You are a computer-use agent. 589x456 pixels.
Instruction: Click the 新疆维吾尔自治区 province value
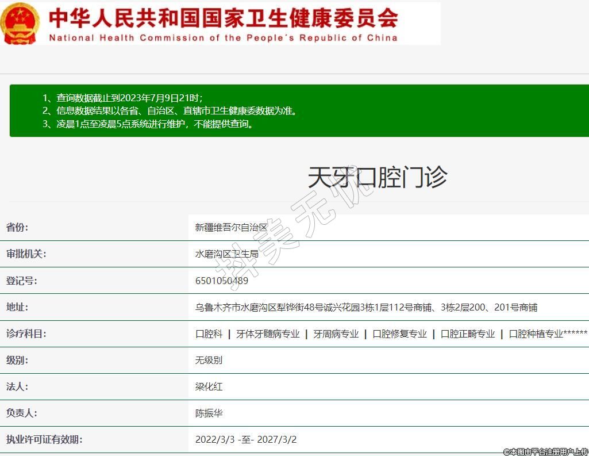tap(232, 227)
